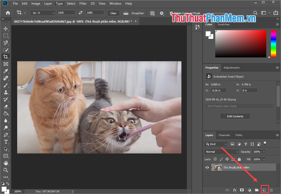Click the Create new layer icon

click(264, 190)
